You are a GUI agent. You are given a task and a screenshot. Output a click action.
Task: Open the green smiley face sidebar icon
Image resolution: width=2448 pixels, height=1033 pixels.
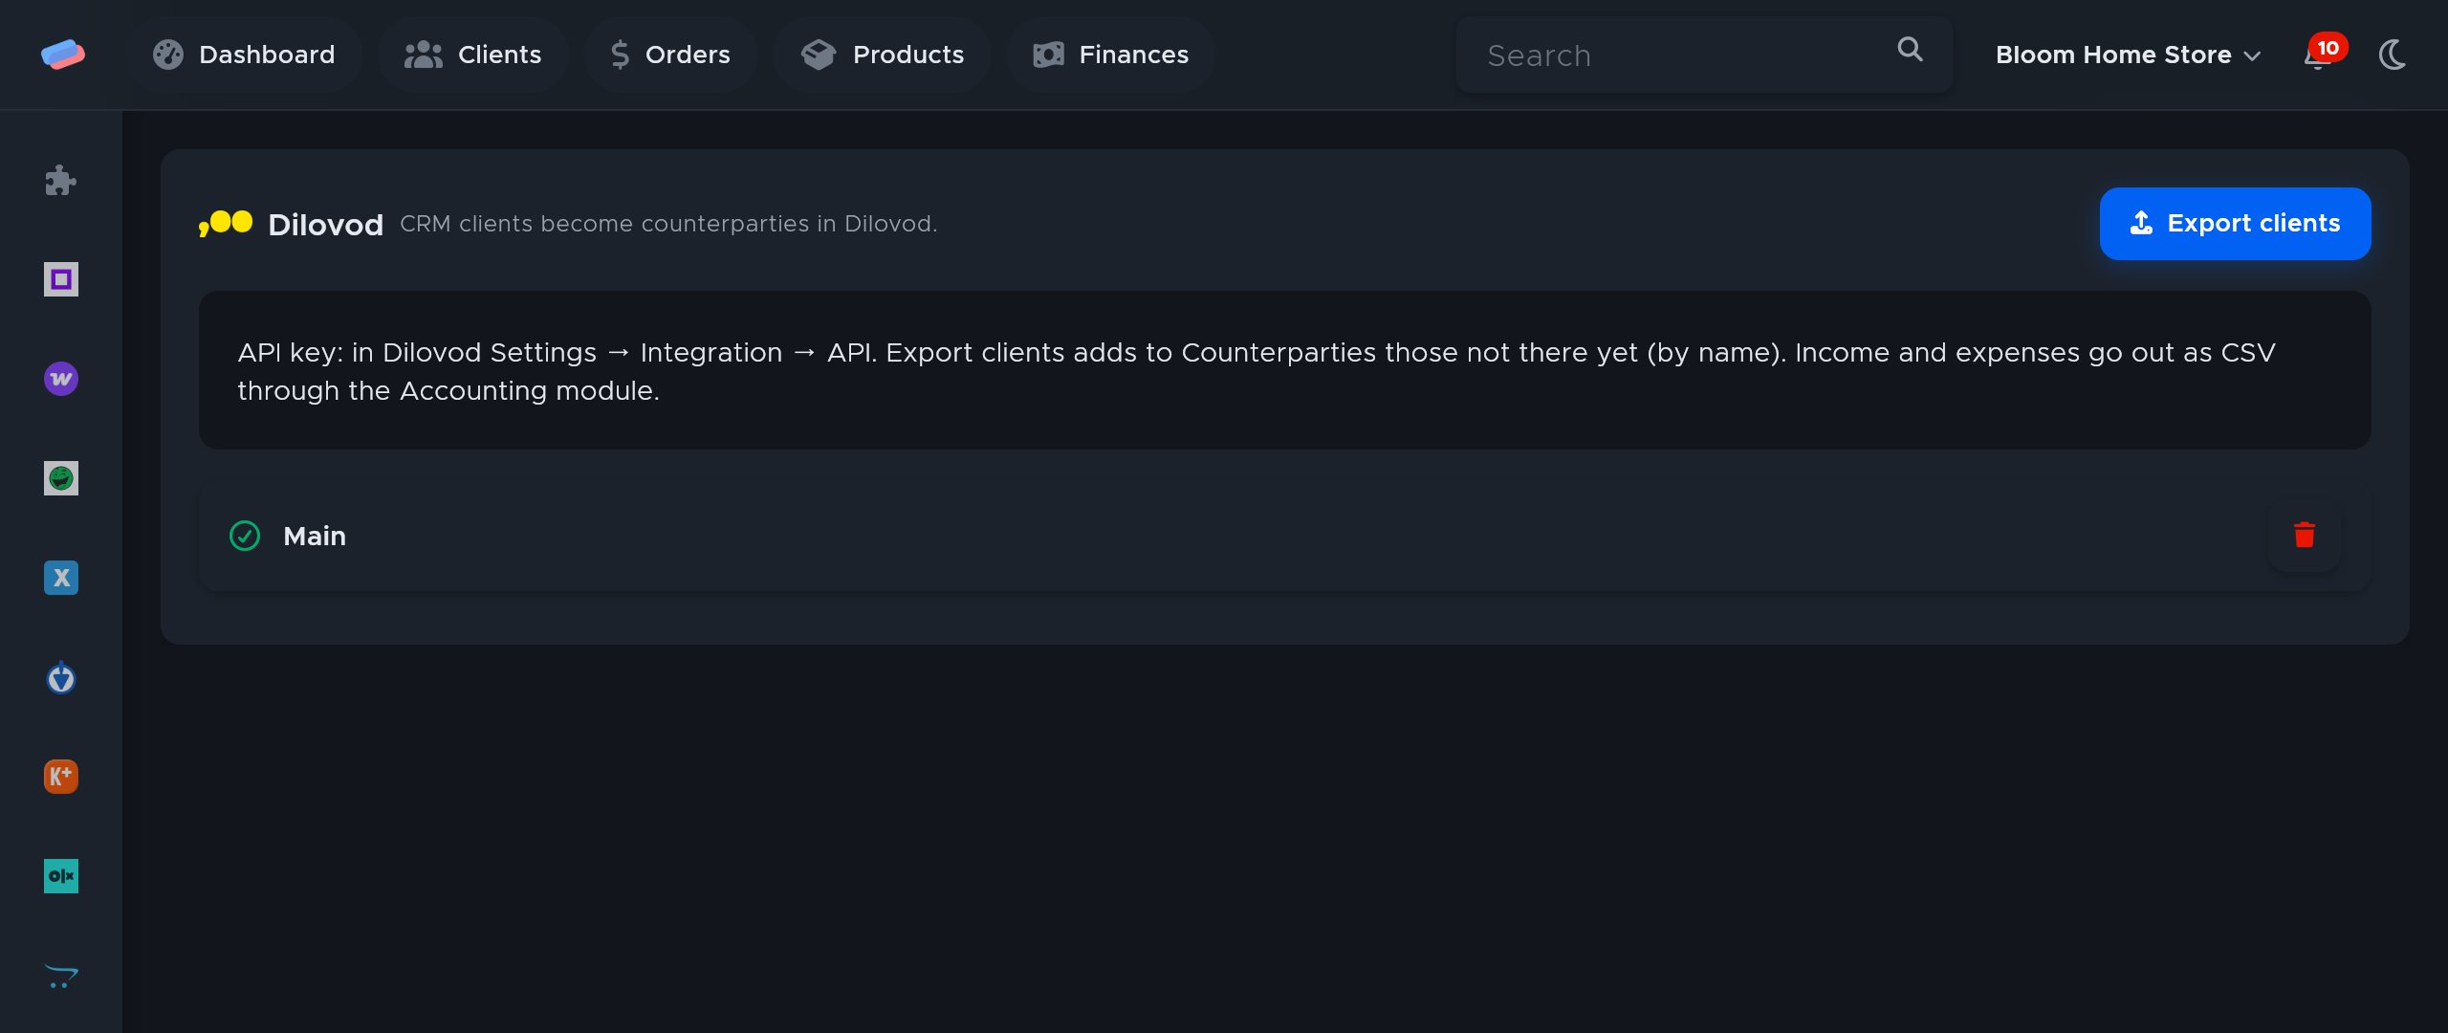61,478
